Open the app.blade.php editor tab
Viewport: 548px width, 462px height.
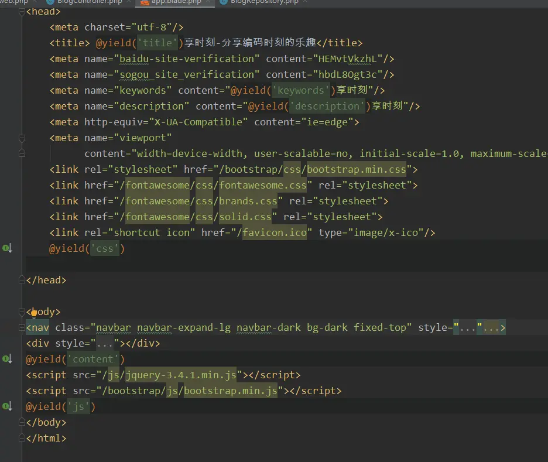point(175,2)
